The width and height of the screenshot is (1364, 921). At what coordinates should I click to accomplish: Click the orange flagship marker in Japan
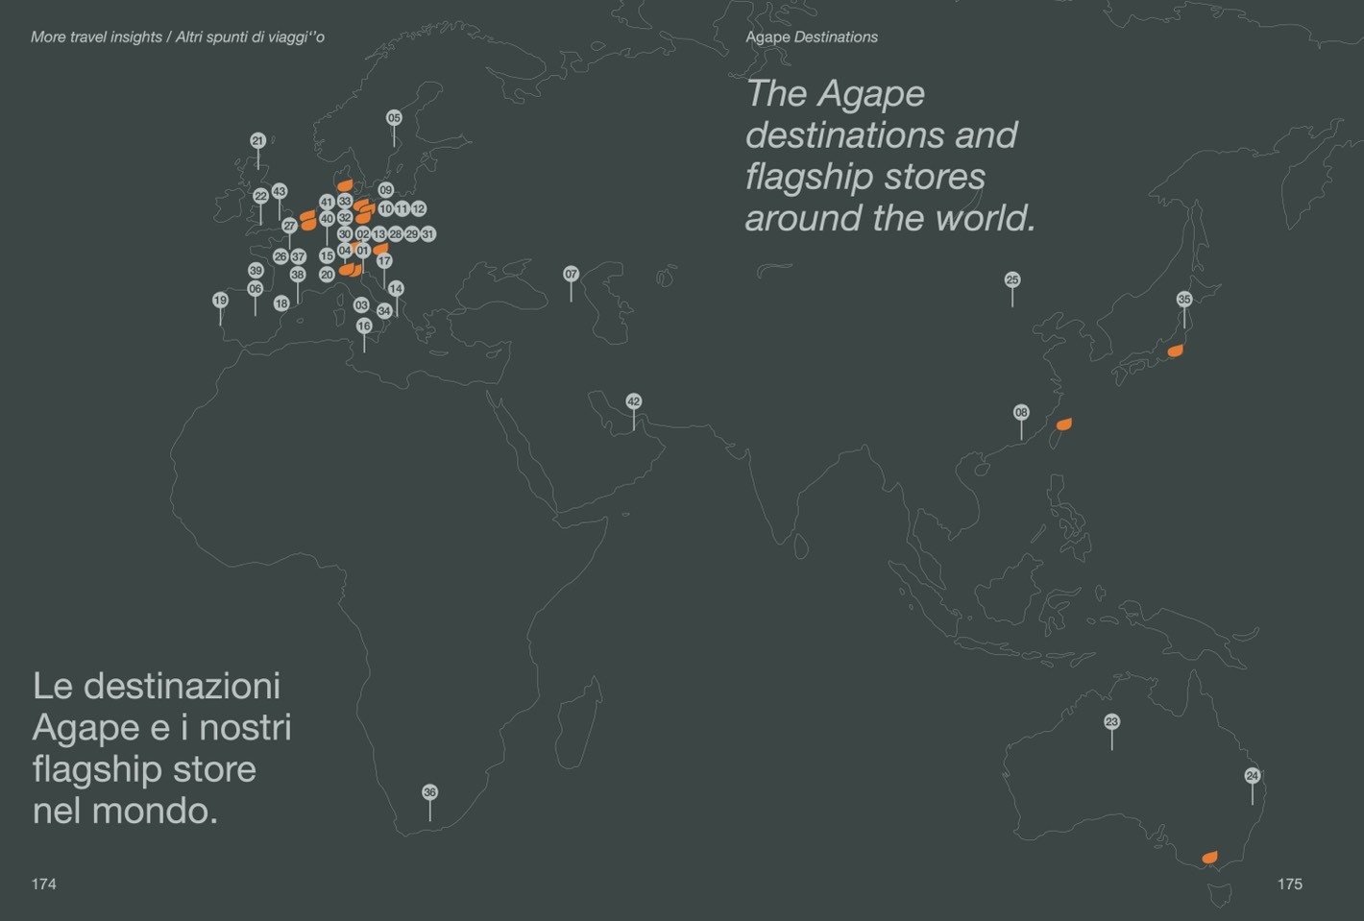[1175, 351]
